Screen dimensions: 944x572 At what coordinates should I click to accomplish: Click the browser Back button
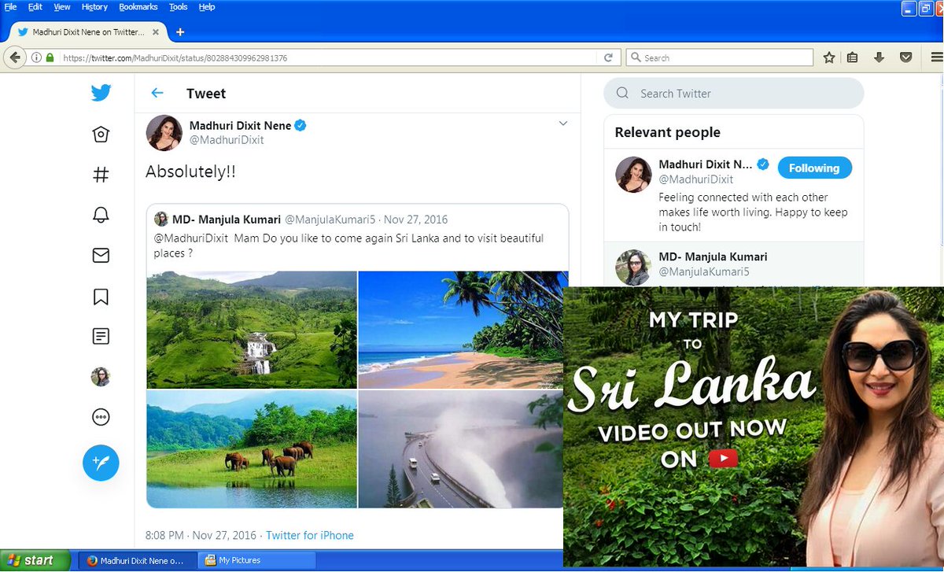[x=15, y=57]
